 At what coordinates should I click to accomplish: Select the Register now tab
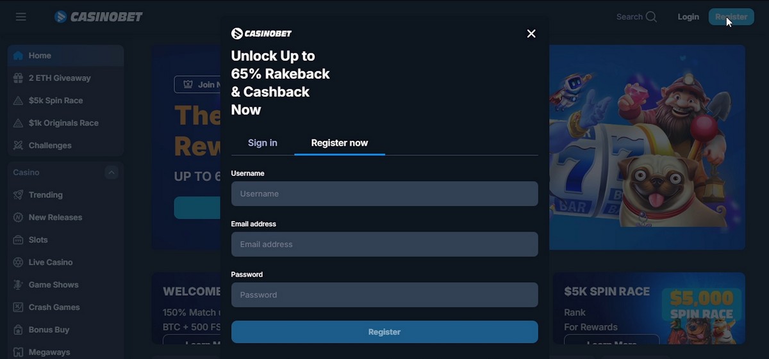pyautogui.click(x=340, y=143)
